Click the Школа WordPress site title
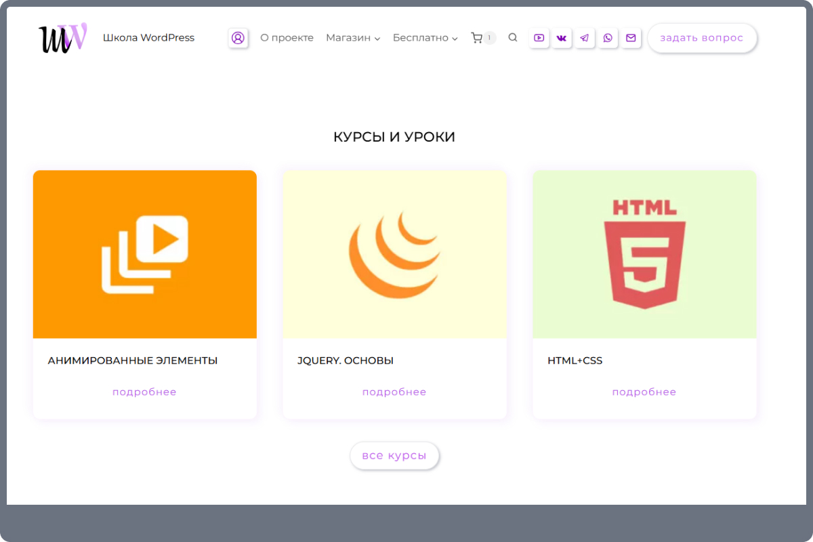Screen dimensions: 813x542 pos(148,38)
